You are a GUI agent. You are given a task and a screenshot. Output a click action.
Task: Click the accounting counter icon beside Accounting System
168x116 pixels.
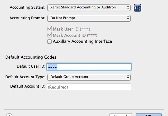(138, 8)
